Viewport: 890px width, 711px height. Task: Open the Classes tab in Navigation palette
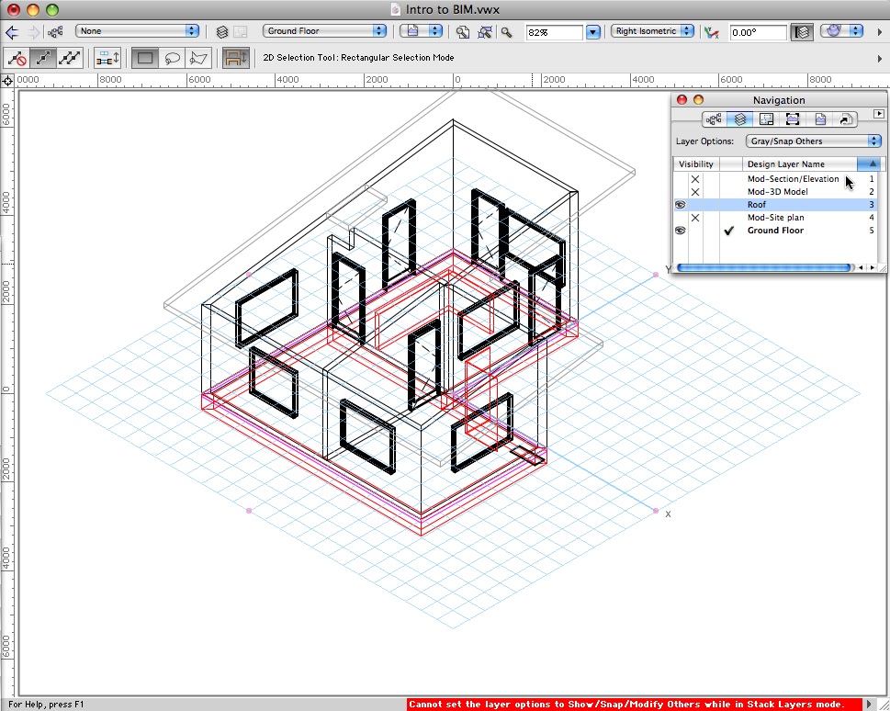(714, 118)
